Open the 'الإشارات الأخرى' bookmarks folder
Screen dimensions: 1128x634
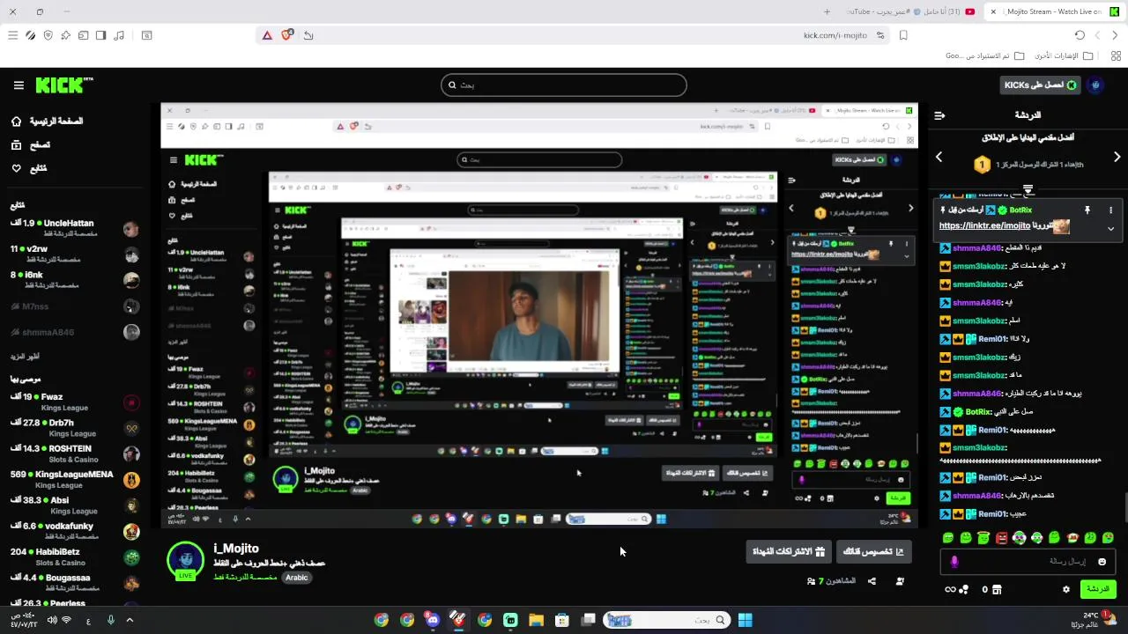(1064, 55)
